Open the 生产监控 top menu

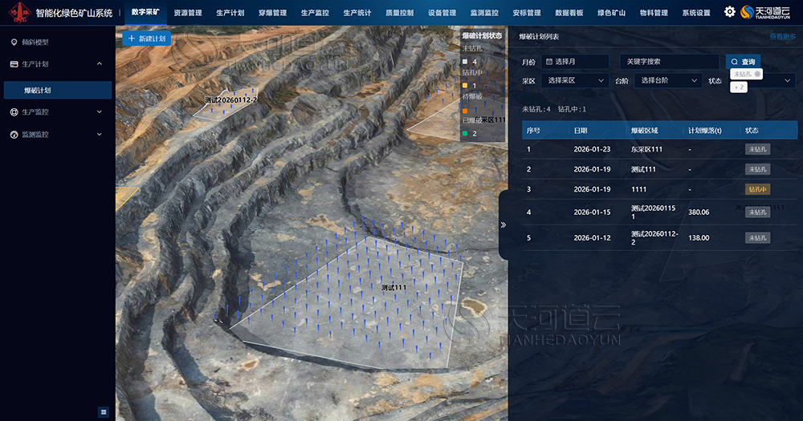tap(315, 13)
